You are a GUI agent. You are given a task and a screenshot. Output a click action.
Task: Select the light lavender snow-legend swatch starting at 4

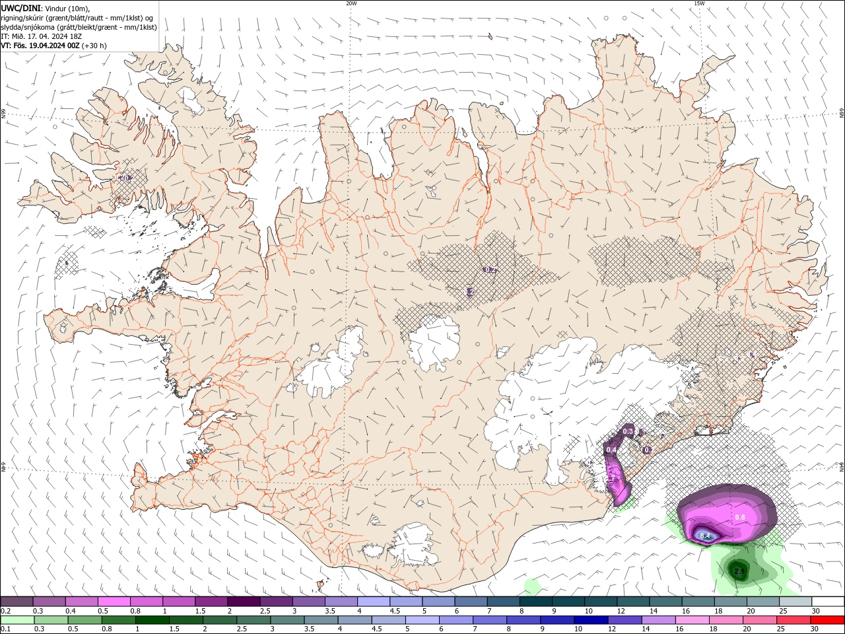(x=374, y=602)
